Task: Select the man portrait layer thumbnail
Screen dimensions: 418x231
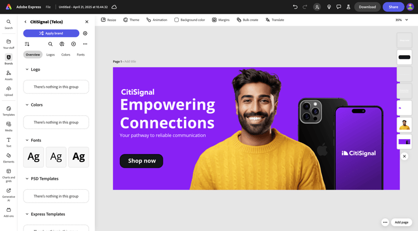Action: (x=404, y=125)
